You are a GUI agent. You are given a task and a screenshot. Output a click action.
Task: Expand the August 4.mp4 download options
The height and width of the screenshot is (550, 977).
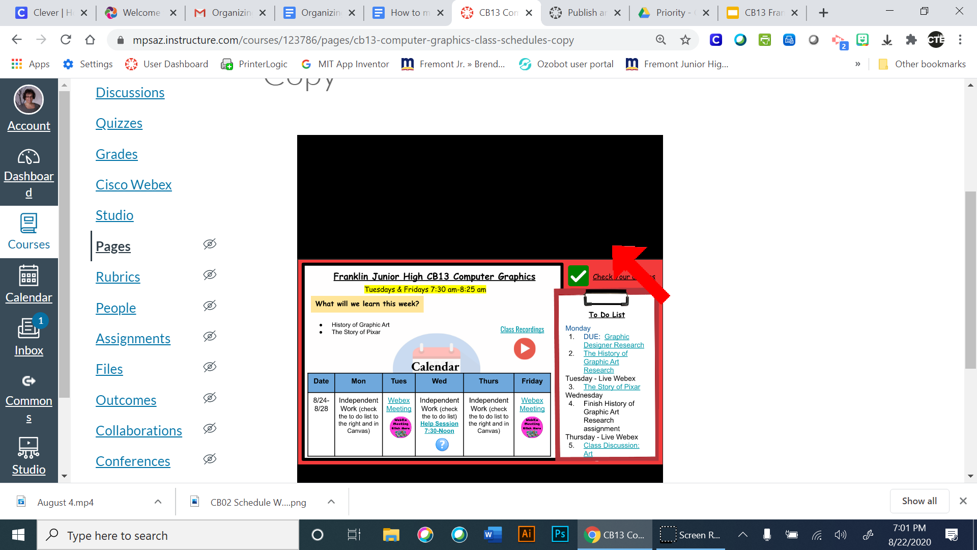click(158, 502)
